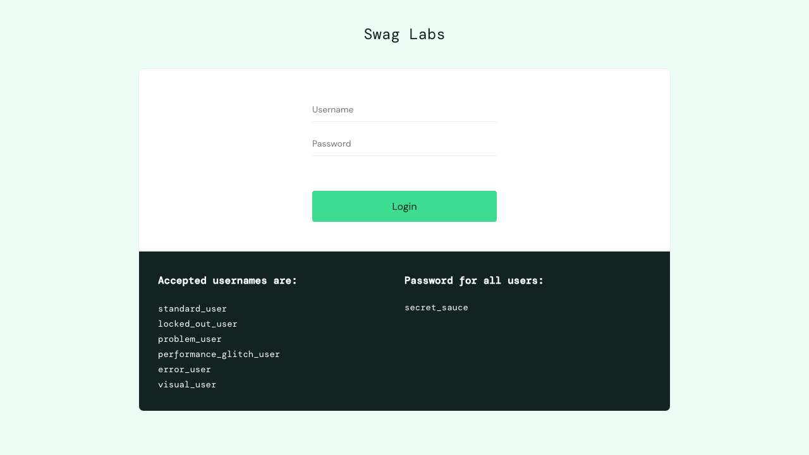Click the Accepted usernames are heading

(x=228, y=281)
